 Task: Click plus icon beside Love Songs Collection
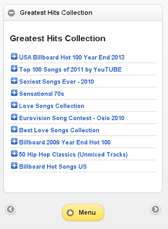click(x=14, y=105)
